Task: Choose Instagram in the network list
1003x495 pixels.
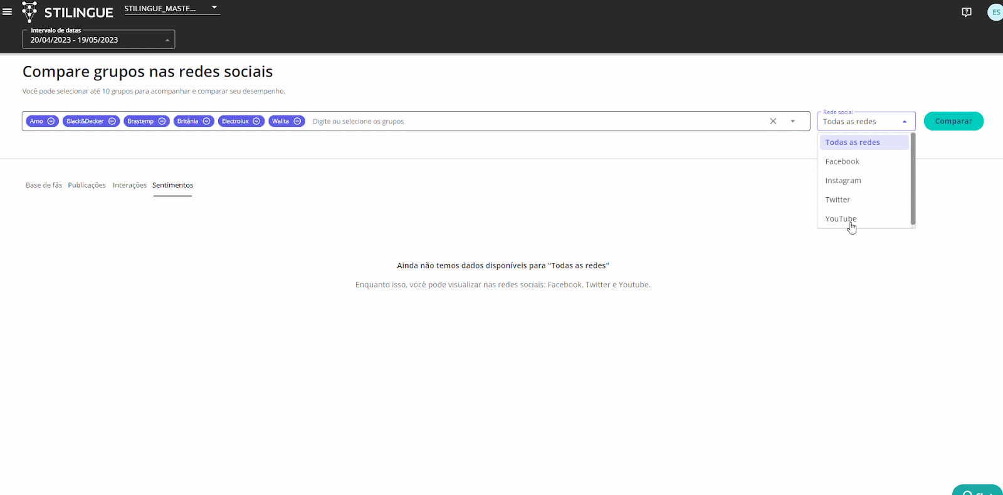Action: (843, 181)
